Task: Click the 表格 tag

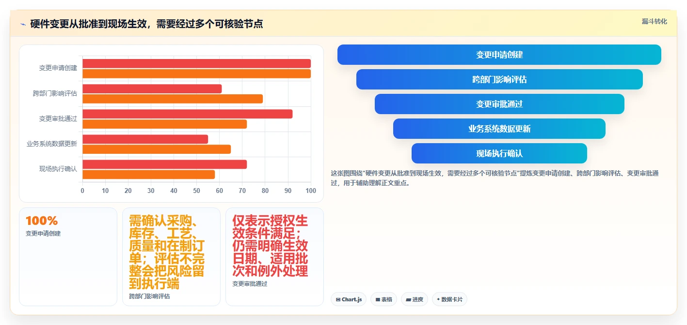Action: [x=383, y=299]
